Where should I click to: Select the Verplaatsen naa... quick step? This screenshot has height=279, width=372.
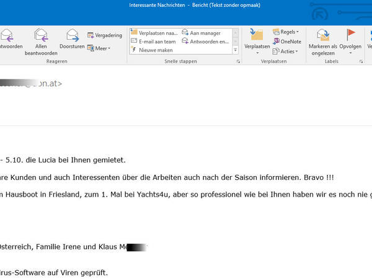[x=154, y=33]
